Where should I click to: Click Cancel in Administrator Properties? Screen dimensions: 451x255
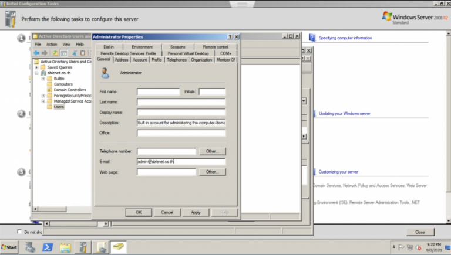point(167,212)
